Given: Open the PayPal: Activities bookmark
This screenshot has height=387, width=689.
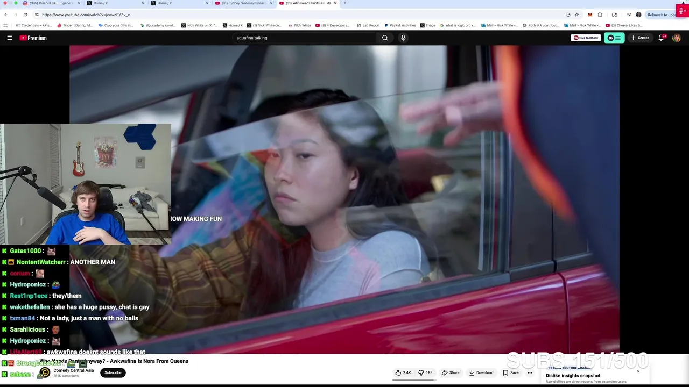Looking at the screenshot, I should [399, 25].
